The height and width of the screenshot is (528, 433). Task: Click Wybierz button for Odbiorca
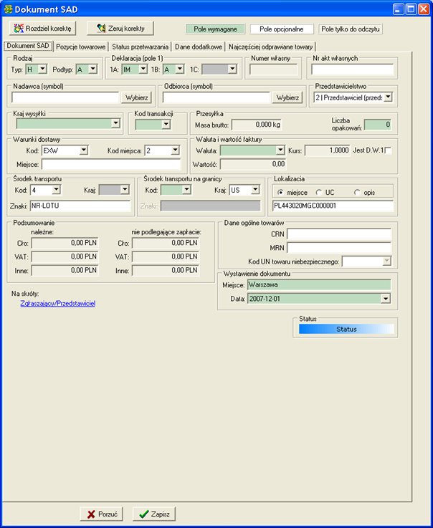pyautogui.click(x=287, y=97)
